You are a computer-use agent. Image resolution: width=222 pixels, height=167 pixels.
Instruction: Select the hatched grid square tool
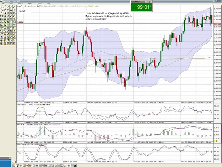coord(8,28)
